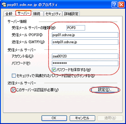Click the キャンセル button
The image size is (126, 124).
pos(82,118)
